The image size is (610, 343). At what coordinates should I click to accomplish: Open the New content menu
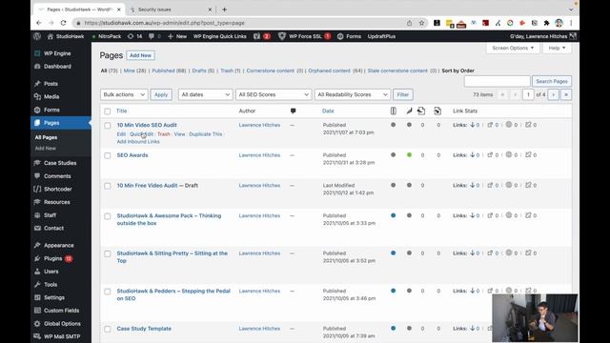click(x=177, y=36)
